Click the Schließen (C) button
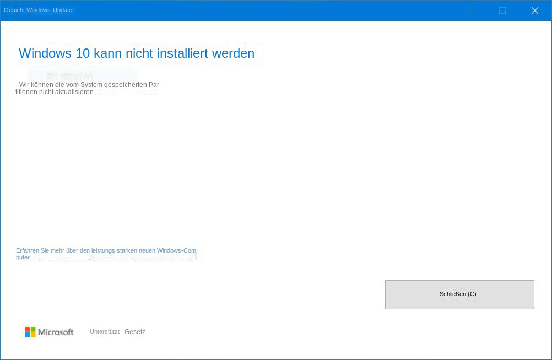 pyautogui.click(x=459, y=294)
